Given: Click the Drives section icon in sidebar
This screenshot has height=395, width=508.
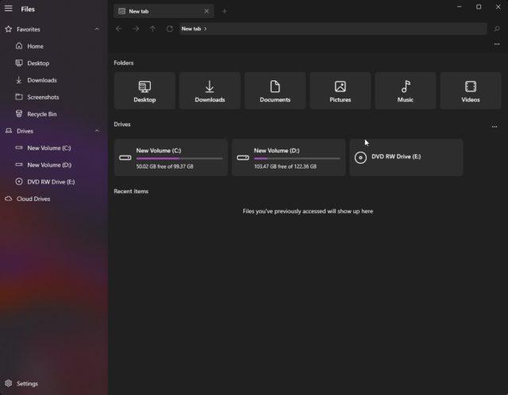Looking at the screenshot, I should [x=9, y=130].
